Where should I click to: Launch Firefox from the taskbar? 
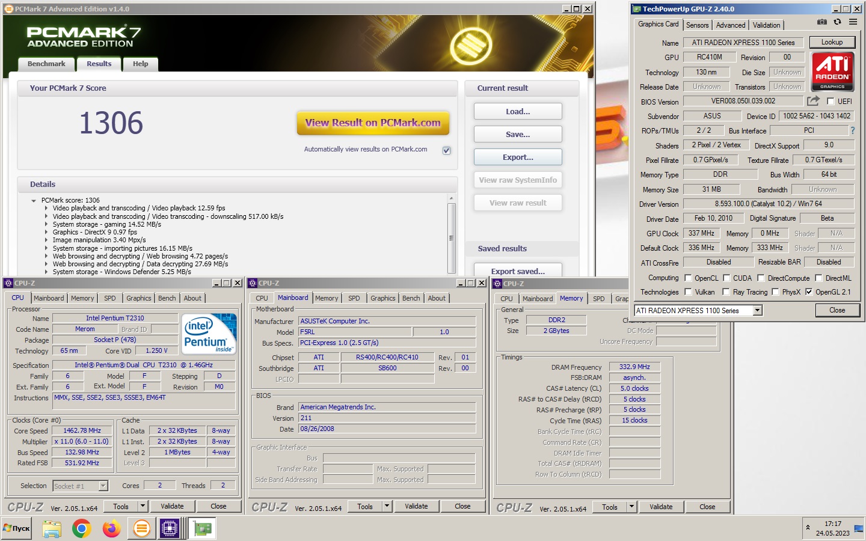pyautogui.click(x=111, y=528)
